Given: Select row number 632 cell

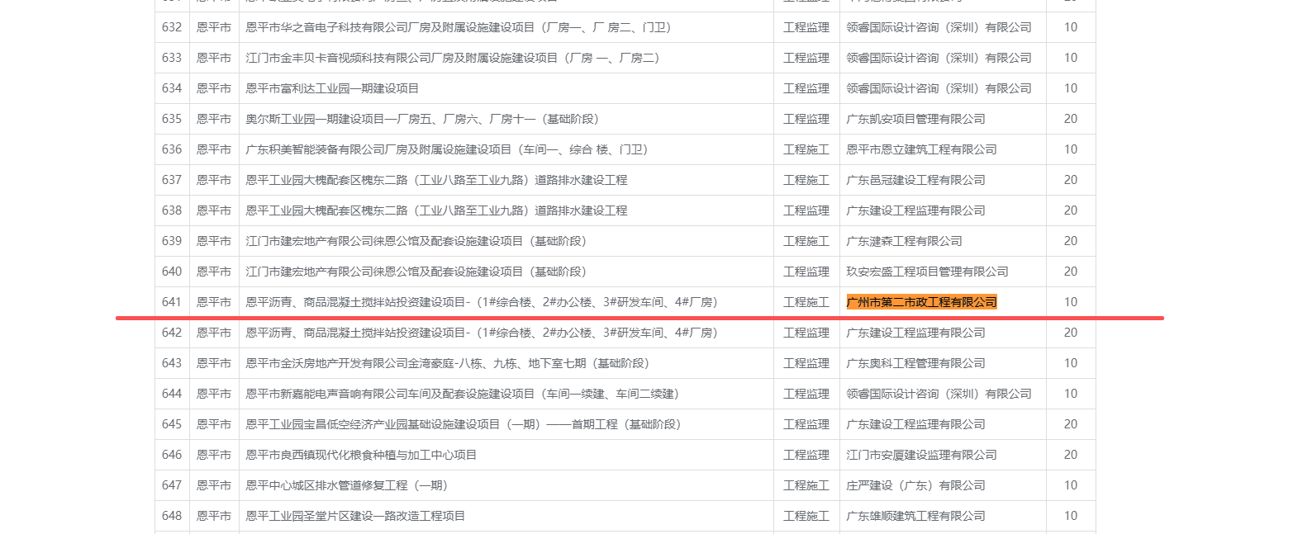Looking at the screenshot, I should coord(172,27).
